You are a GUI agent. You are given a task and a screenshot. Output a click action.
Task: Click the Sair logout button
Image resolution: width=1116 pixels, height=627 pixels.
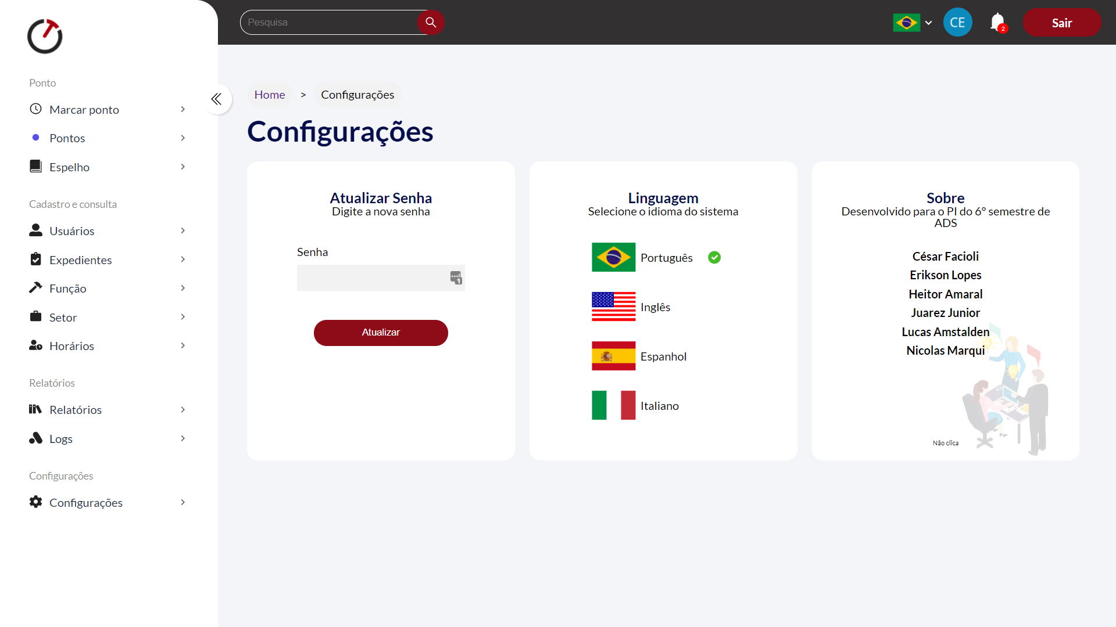point(1061,23)
